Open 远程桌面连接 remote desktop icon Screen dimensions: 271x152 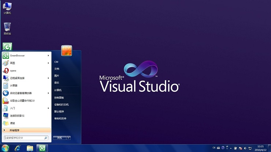click(5, 78)
